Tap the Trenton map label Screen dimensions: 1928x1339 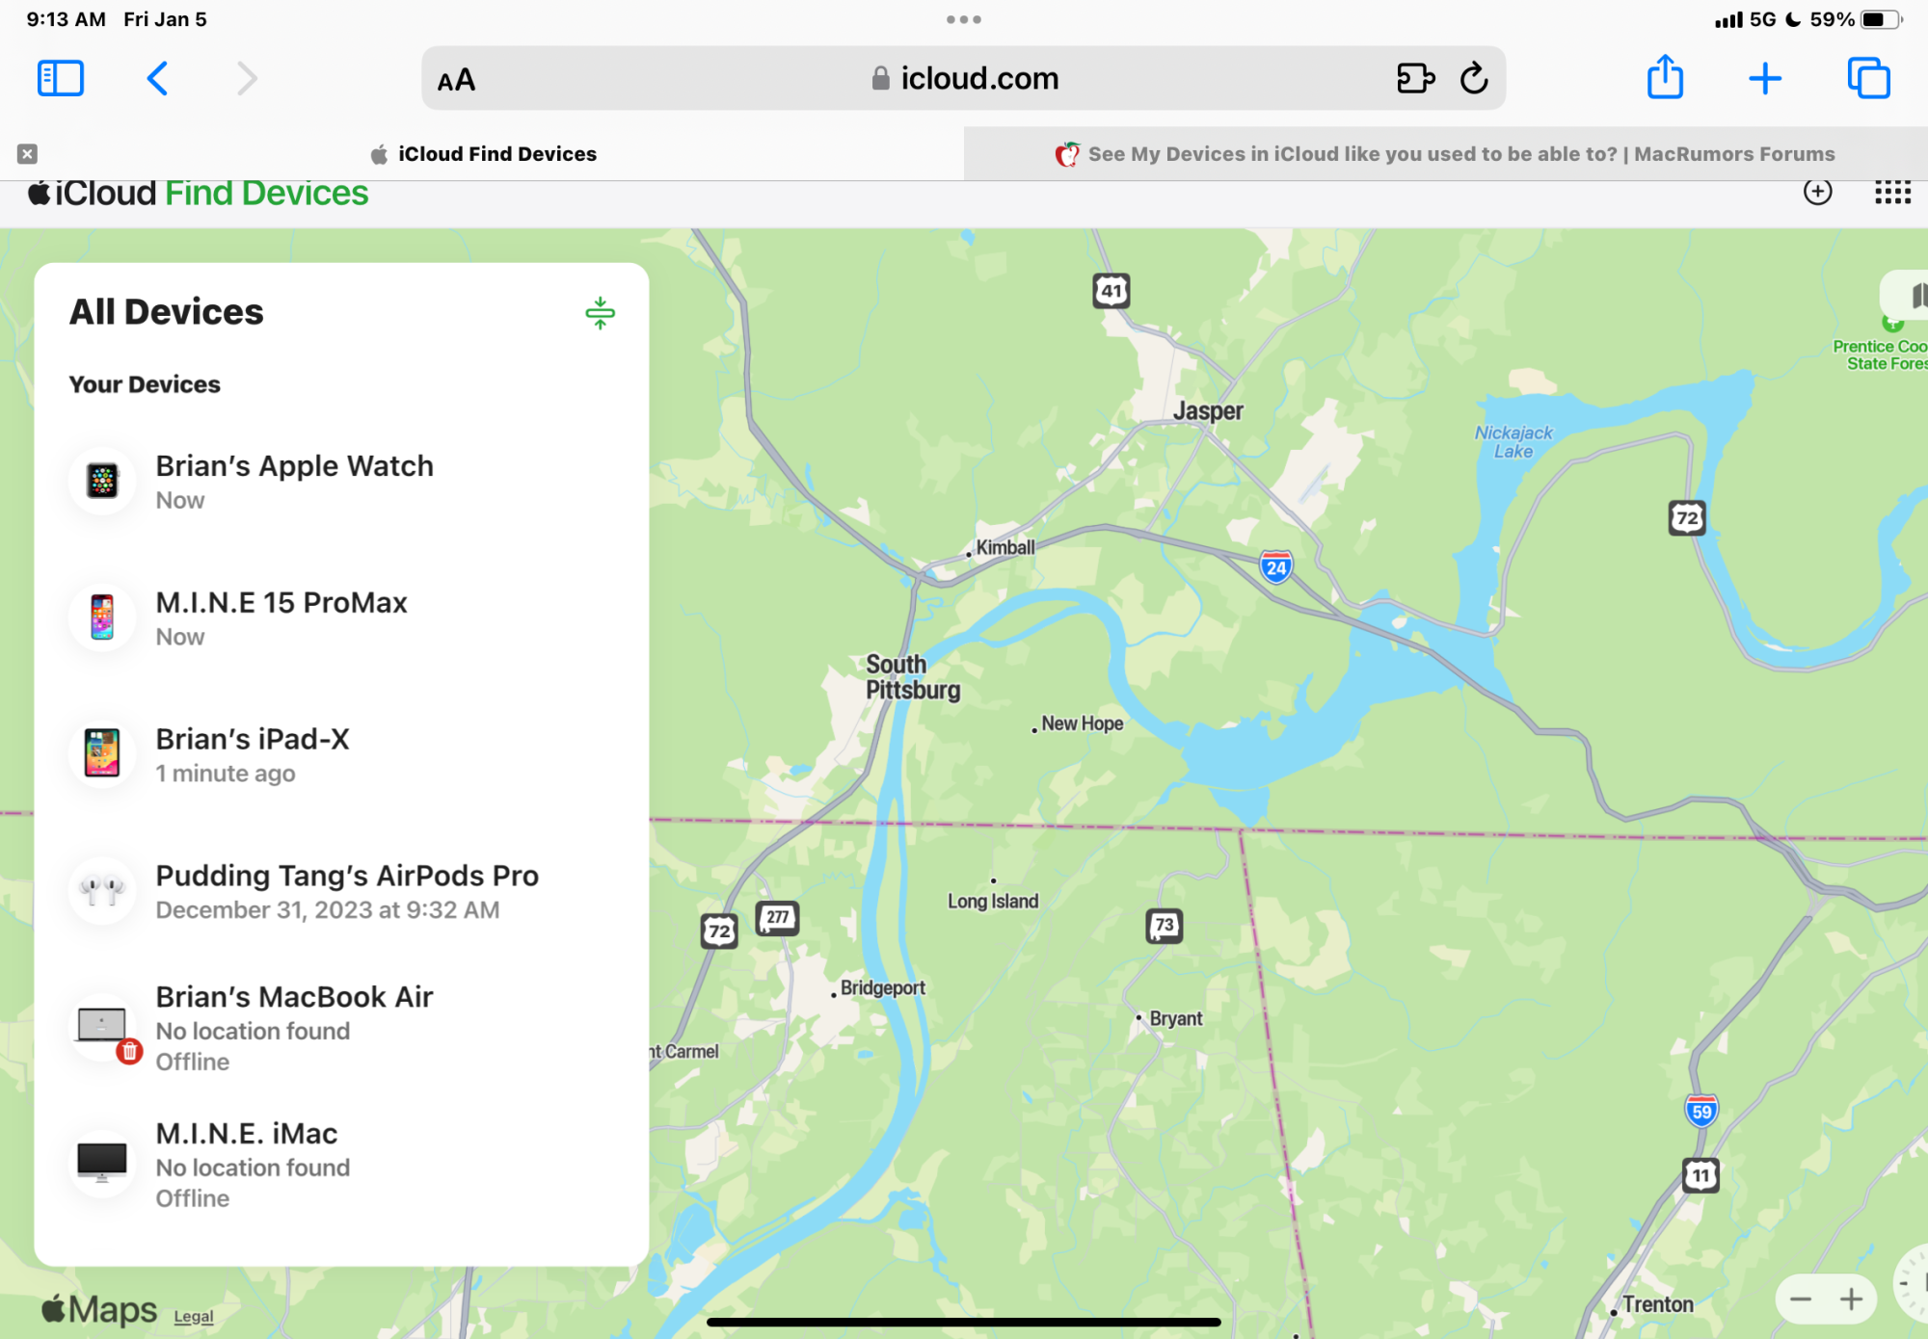pos(1657,1304)
